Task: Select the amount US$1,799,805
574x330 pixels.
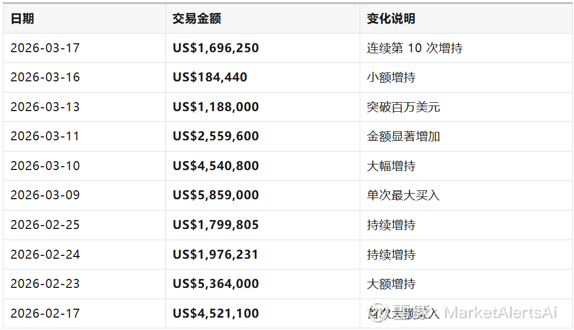Action: (x=216, y=225)
